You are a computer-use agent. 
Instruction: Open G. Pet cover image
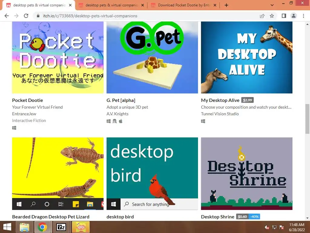(152, 57)
